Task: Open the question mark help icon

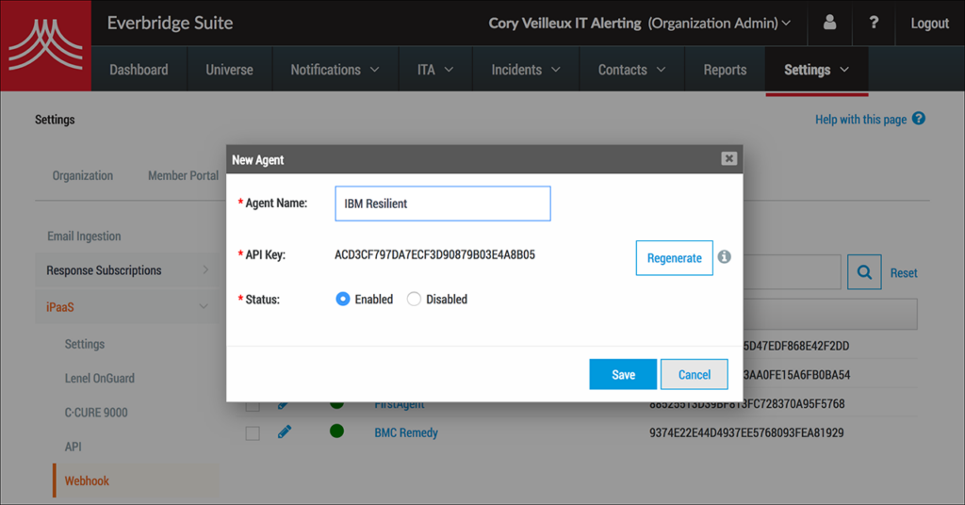Action: point(874,23)
